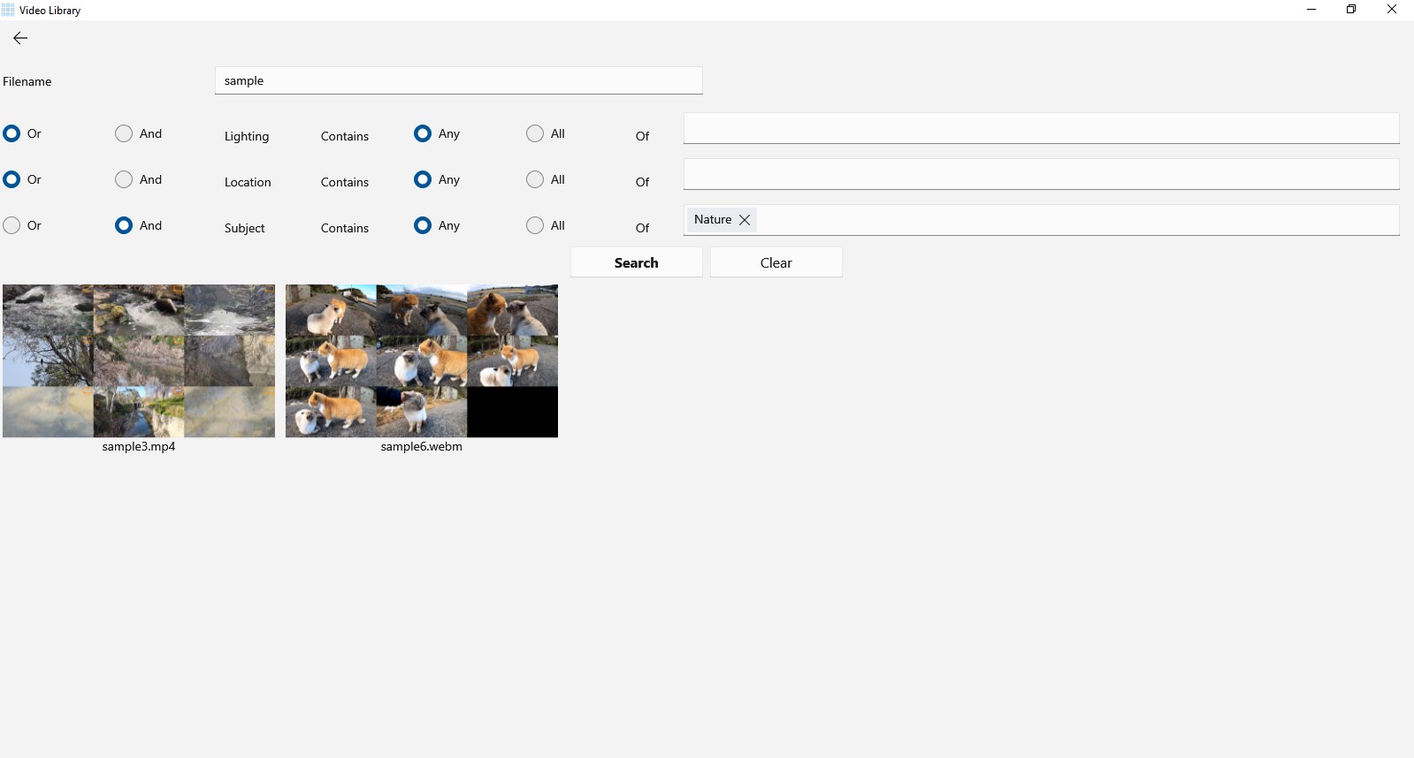Close the Video Library window
The image size is (1414, 758).
pos(1392,10)
